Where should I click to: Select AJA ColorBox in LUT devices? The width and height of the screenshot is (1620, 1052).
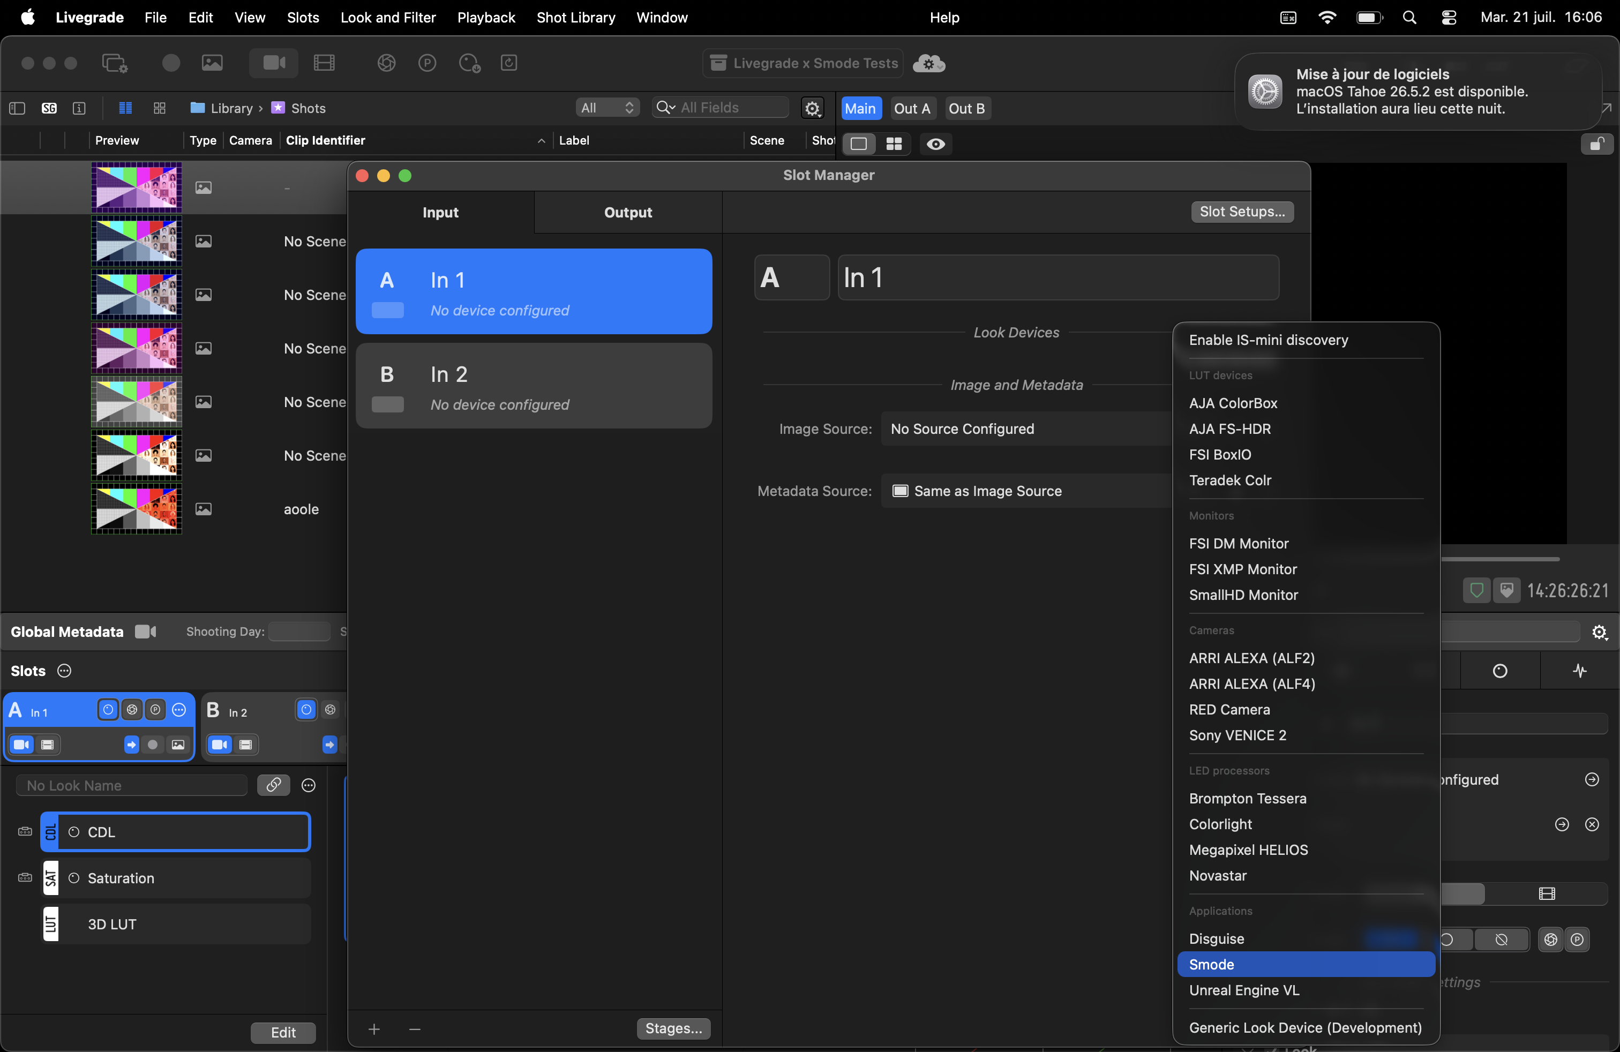click(1306, 403)
